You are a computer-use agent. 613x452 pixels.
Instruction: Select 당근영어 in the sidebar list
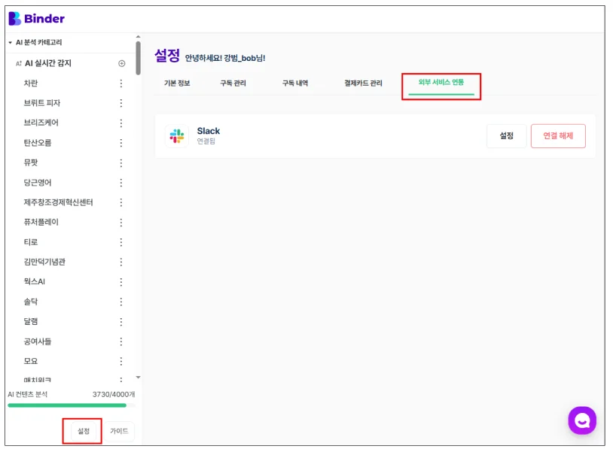38,183
